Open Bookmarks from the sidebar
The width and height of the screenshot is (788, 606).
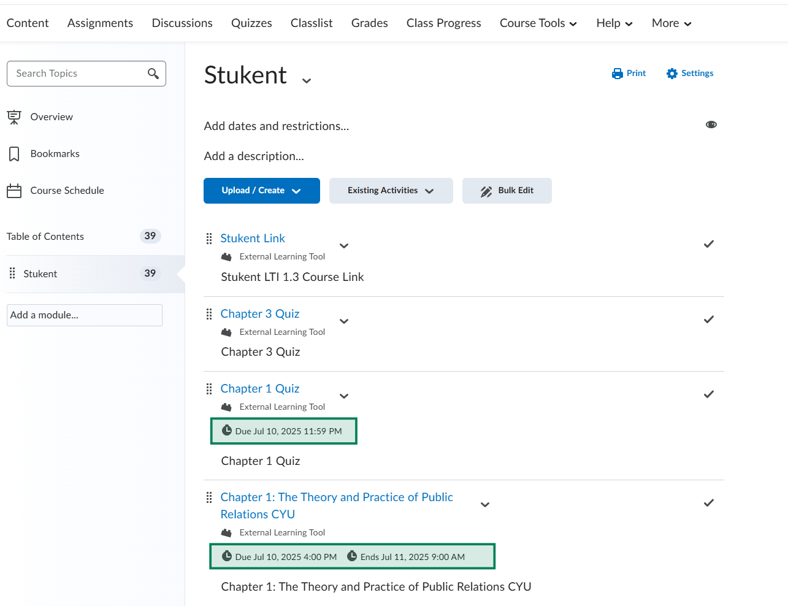click(55, 153)
